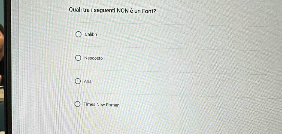The image size is (282, 134).
Task: Click the word New in last option
Action: (101, 105)
